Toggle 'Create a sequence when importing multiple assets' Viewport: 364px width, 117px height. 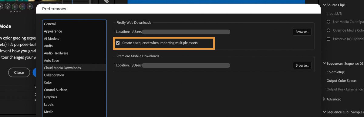pos(118,43)
